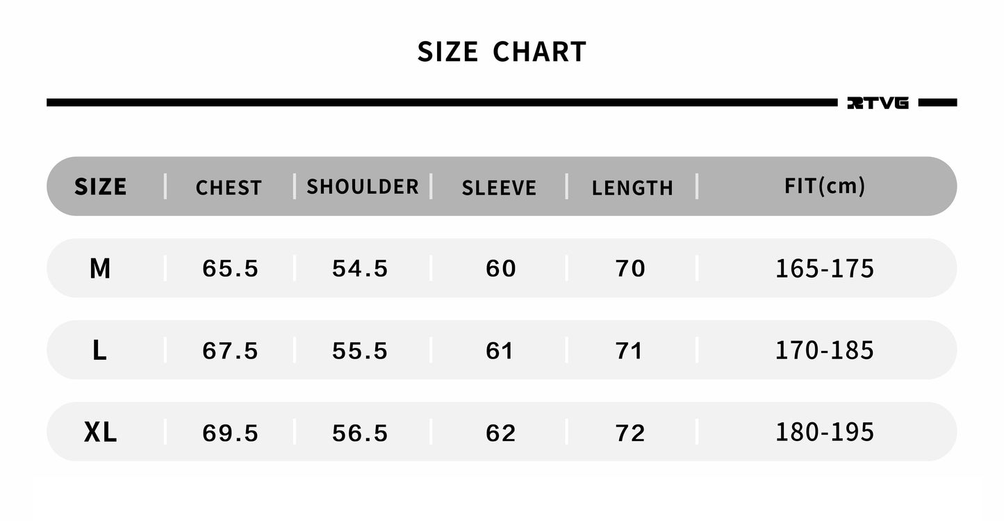
Task: Click shoulder value 55.5 for L
Action: 359,351
